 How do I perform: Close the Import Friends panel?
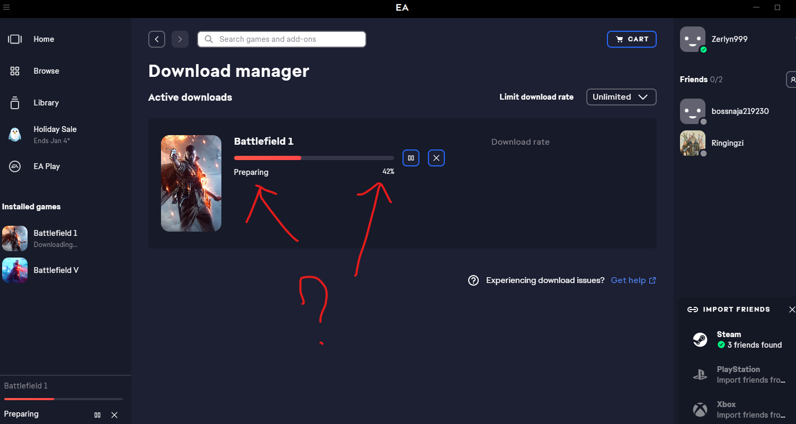click(792, 310)
